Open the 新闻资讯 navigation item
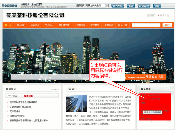The image size is (175, 133). (x=35, y=25)
